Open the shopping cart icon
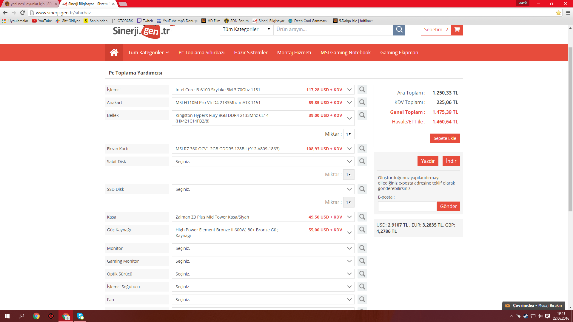This screenshot has width=573, height=322. coord(457,30)
